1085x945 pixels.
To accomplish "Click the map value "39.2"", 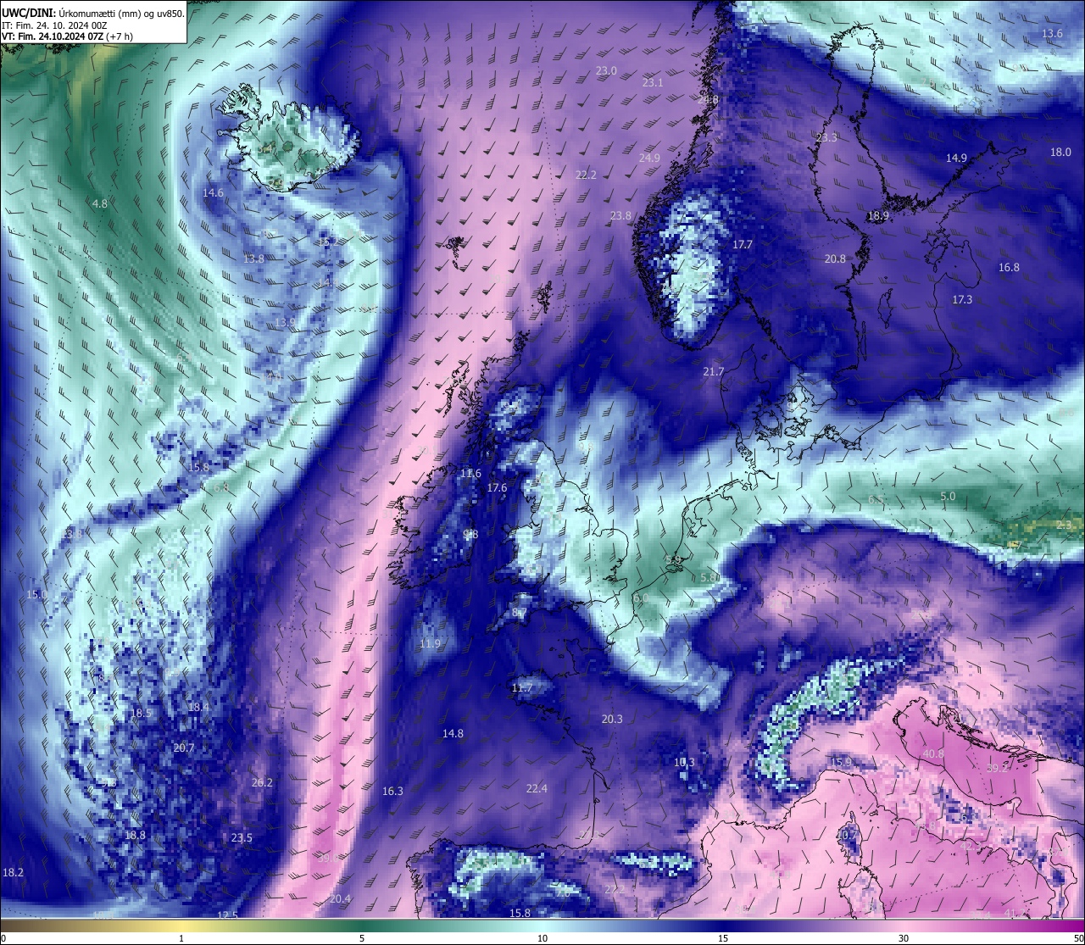I will pos(997,769).
